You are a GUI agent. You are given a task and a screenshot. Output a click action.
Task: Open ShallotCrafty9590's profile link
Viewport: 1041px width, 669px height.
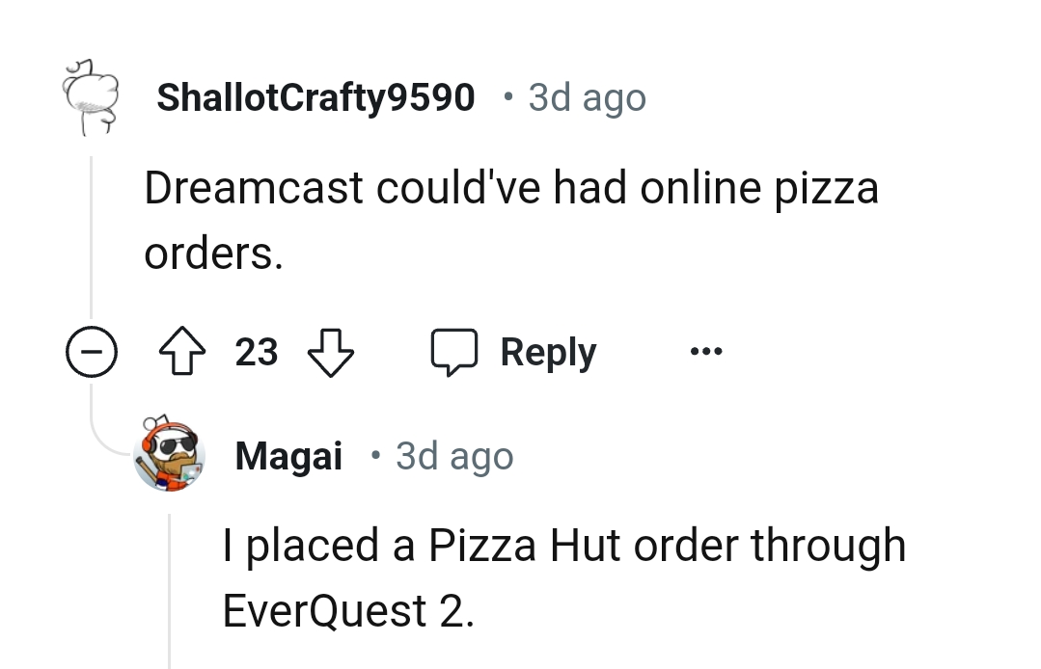315,96
